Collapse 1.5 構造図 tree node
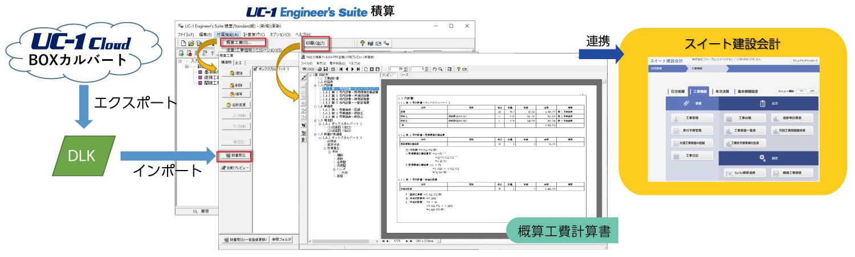Image resolution: width=855 pixels, height=257 pixels. (x=315, y=120)
